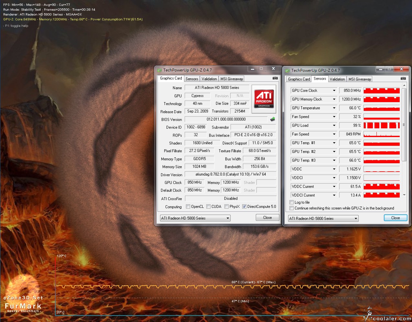Select Sensors tab in right GPU-Z window

point(320,79)
